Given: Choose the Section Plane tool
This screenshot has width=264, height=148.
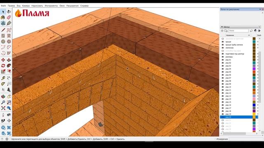Looking at the screenshot, I should point(9,120).
